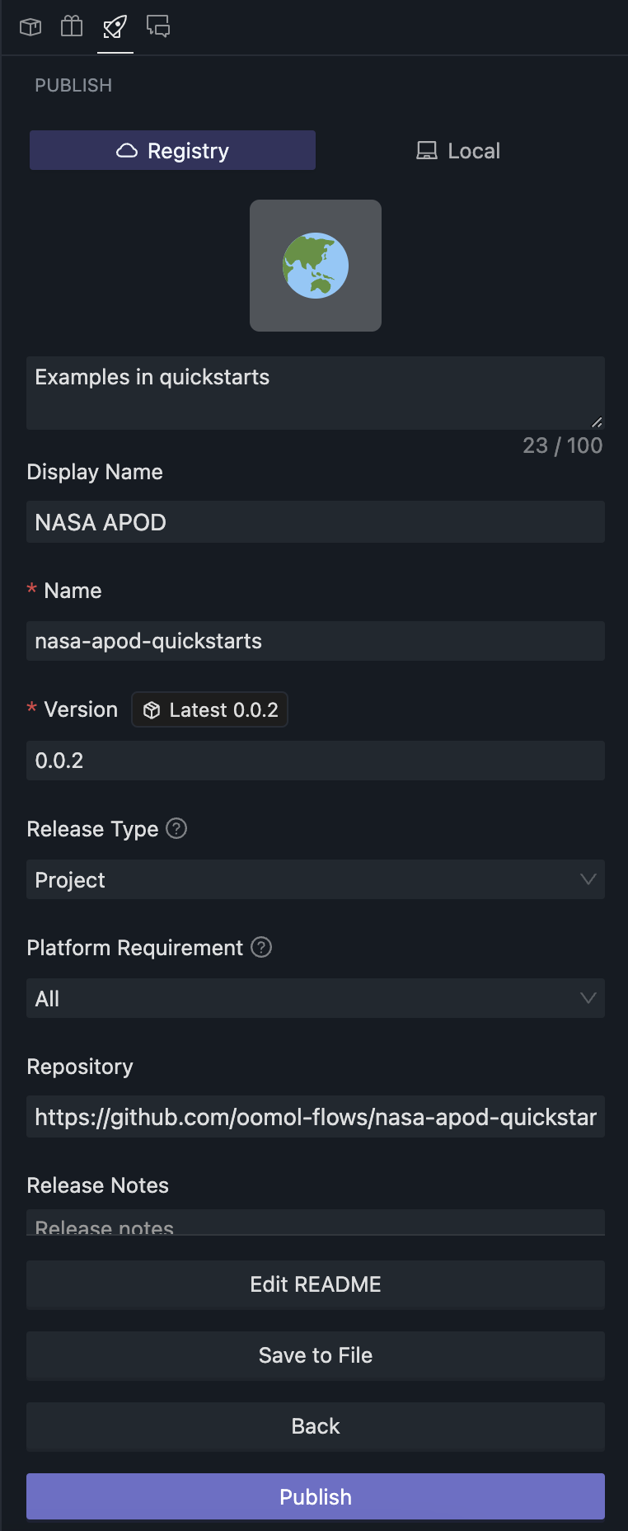Click the Save to File button

pyautogui.click(x=315, y=1355)
